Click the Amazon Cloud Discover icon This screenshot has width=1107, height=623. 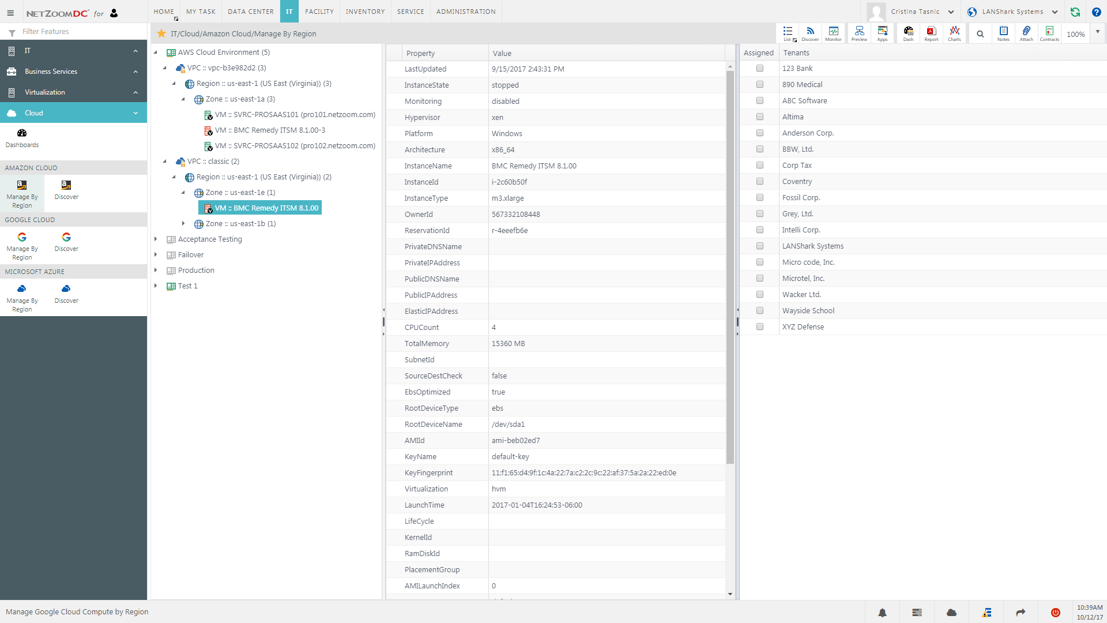click(66, 190)
